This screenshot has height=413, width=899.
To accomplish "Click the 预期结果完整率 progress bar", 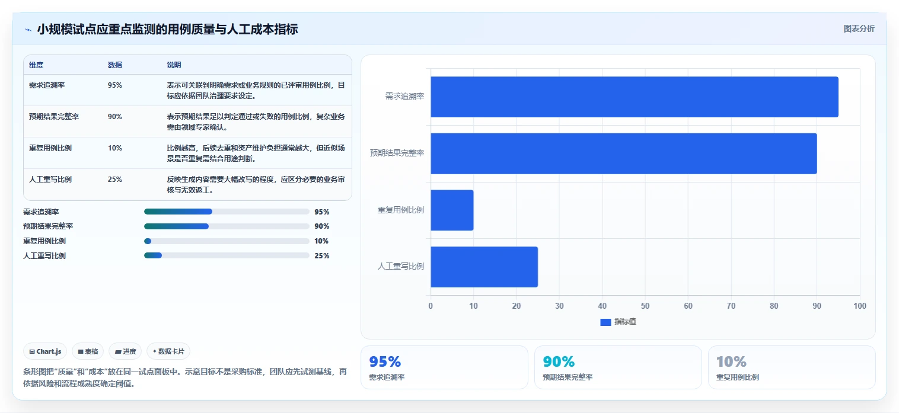I will point(227,226).
